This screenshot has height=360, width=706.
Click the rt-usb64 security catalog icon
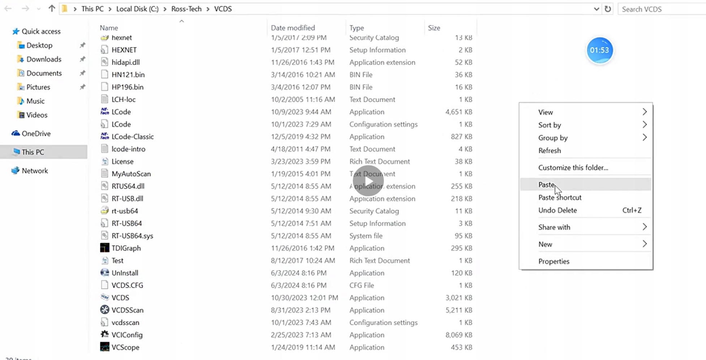(x=104, y=211)
